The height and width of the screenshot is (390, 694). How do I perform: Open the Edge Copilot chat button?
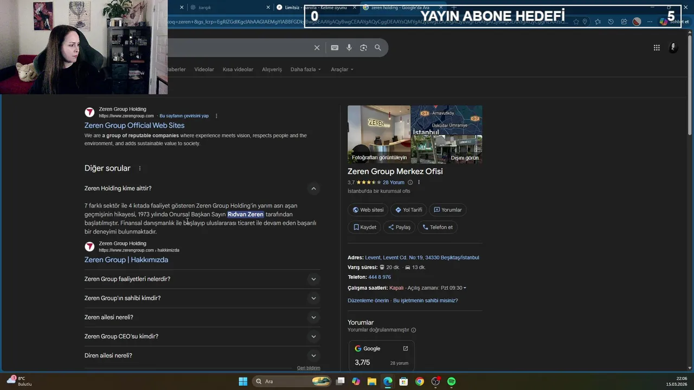[x=674, y=22]
